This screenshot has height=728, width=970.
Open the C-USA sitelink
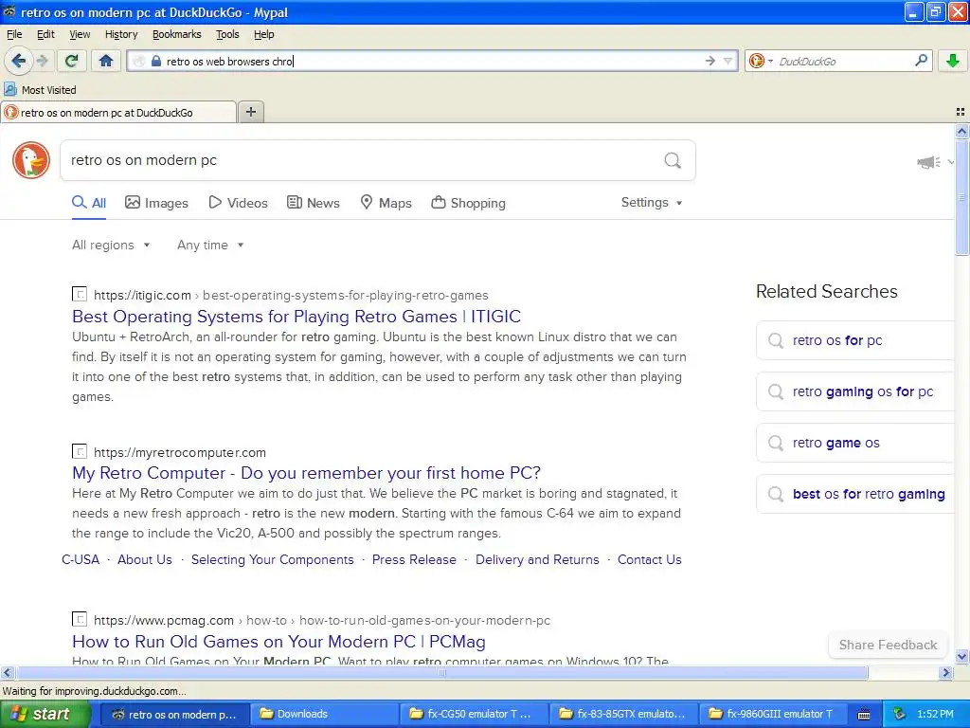pyautogui.click(x=81, y=559)
